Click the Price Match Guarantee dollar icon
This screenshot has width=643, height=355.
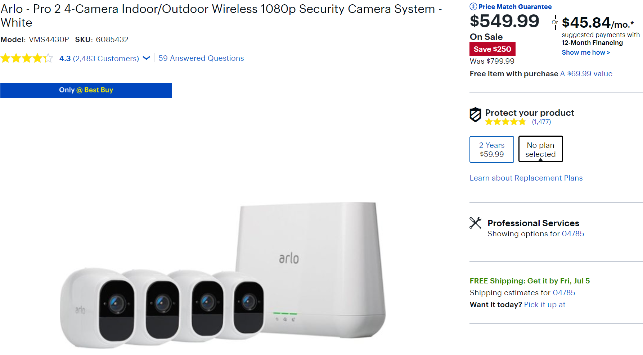[x=473, y=6]
